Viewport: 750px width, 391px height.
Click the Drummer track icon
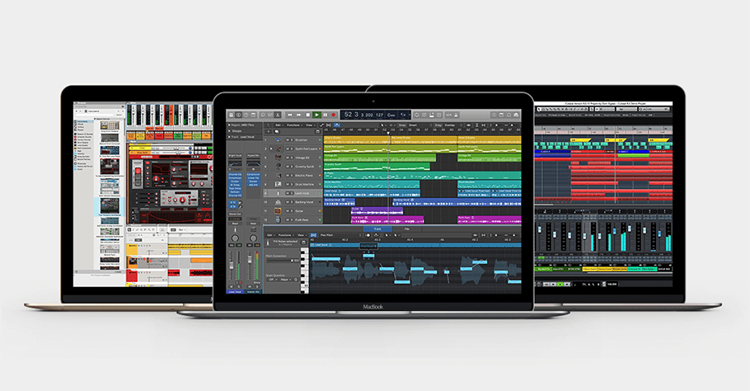coord(278,139)
